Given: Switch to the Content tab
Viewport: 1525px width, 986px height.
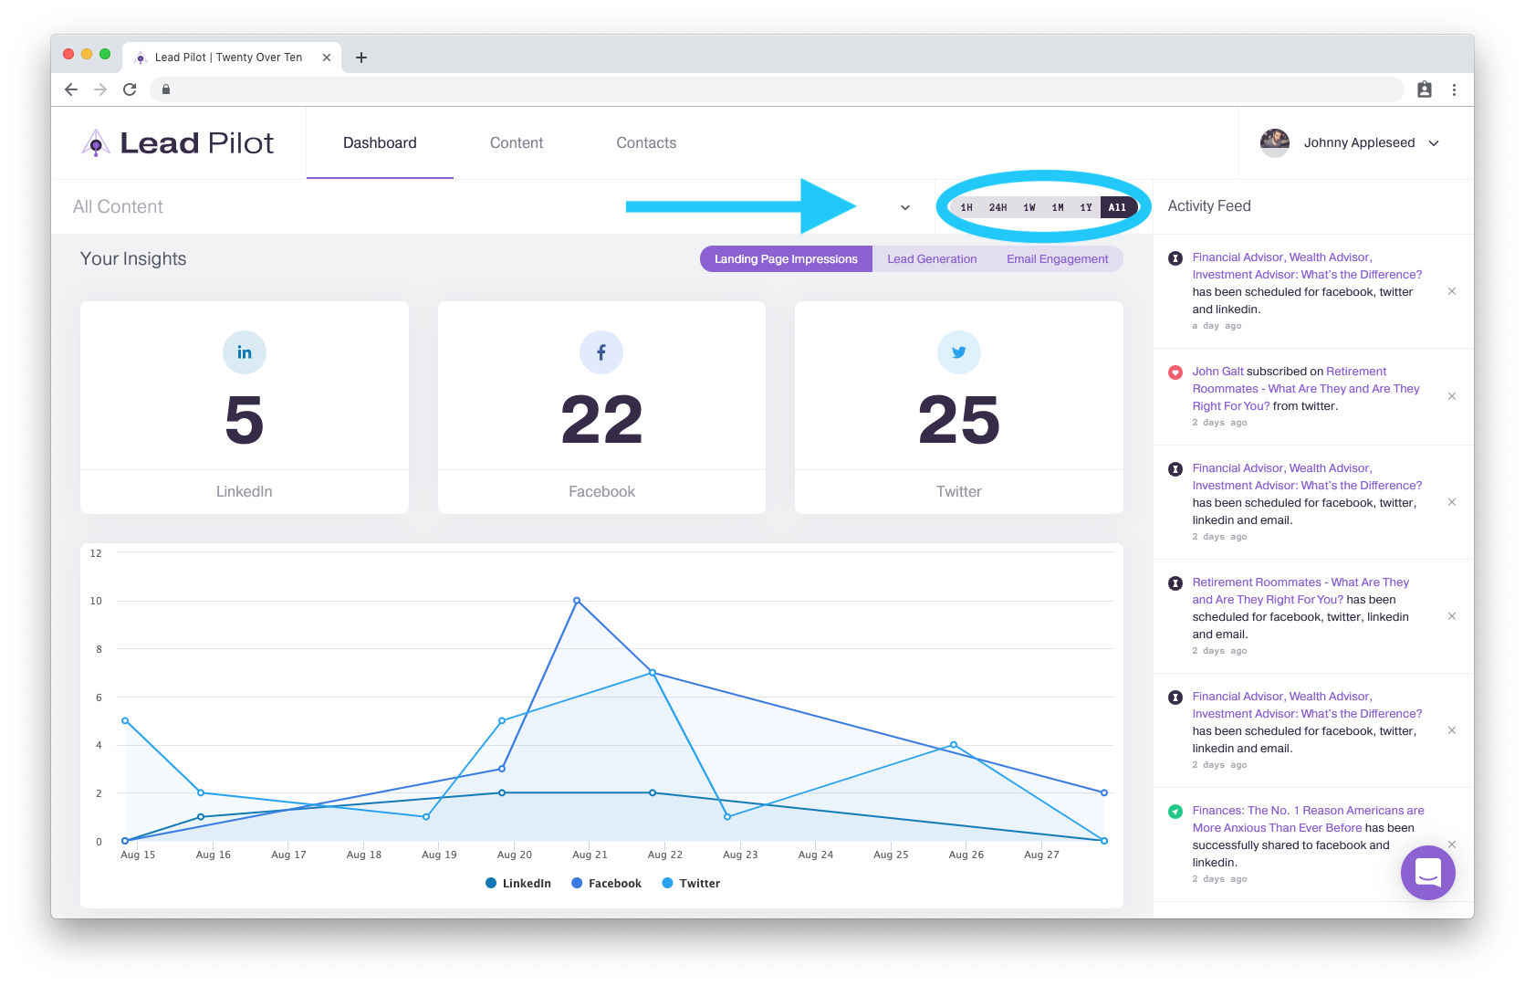Looking at the screenshot, I should point(517,143).
